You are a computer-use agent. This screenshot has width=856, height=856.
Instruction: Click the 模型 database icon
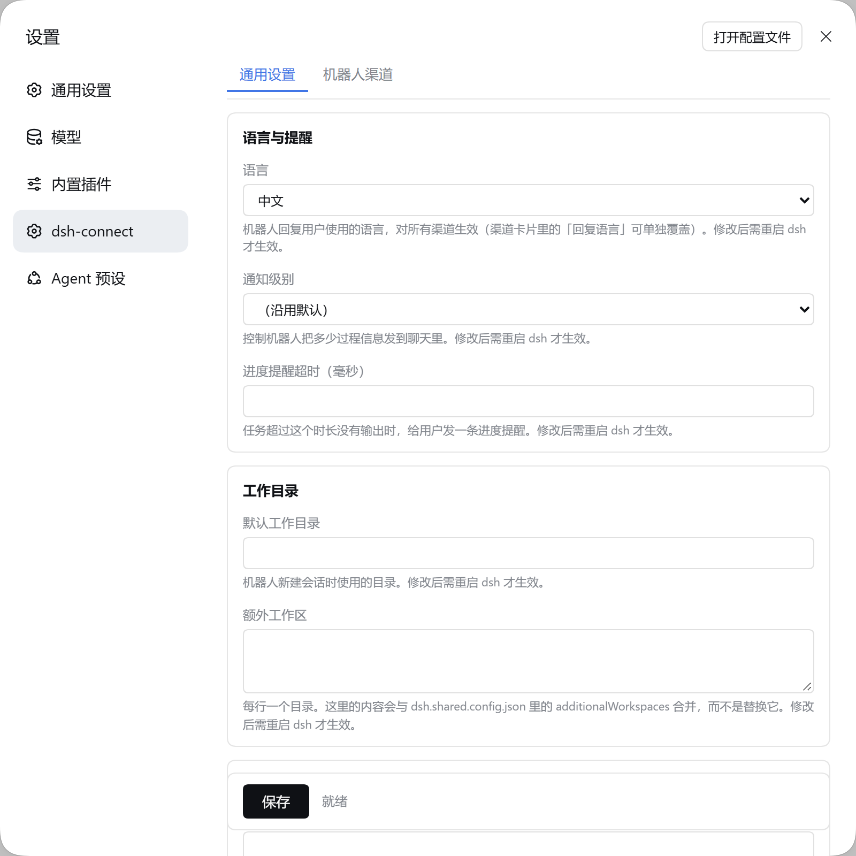pyautogui.click(x=34, y=137)
